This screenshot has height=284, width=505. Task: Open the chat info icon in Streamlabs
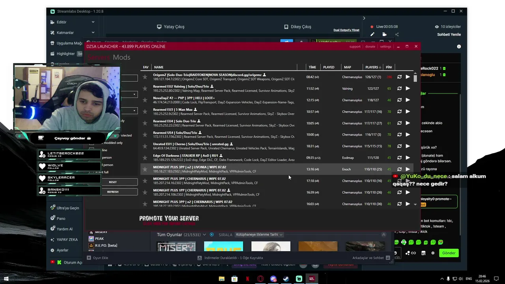coord(459,47)
